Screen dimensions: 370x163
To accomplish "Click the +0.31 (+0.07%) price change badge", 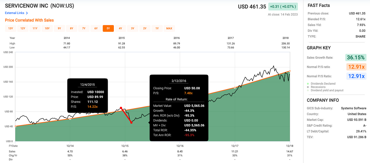I will tap(283, 6).
